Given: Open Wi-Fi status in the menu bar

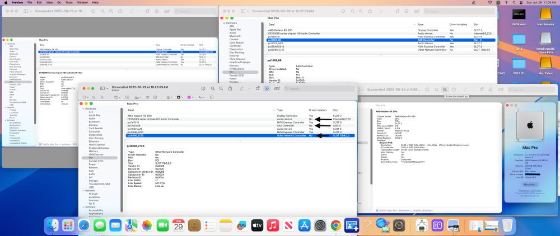Looking at the screenshot, I should click(490, 2).
